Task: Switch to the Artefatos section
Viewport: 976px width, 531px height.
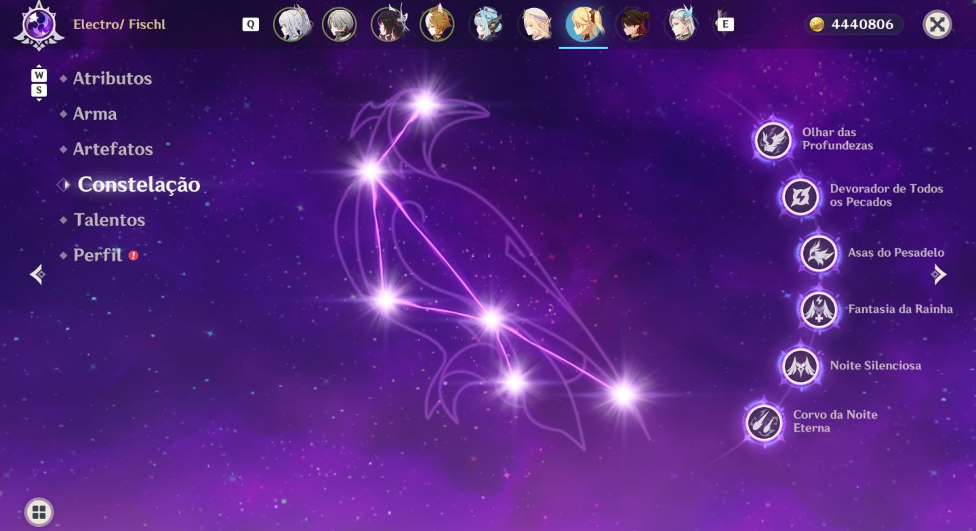Action: tap(113, 149)
